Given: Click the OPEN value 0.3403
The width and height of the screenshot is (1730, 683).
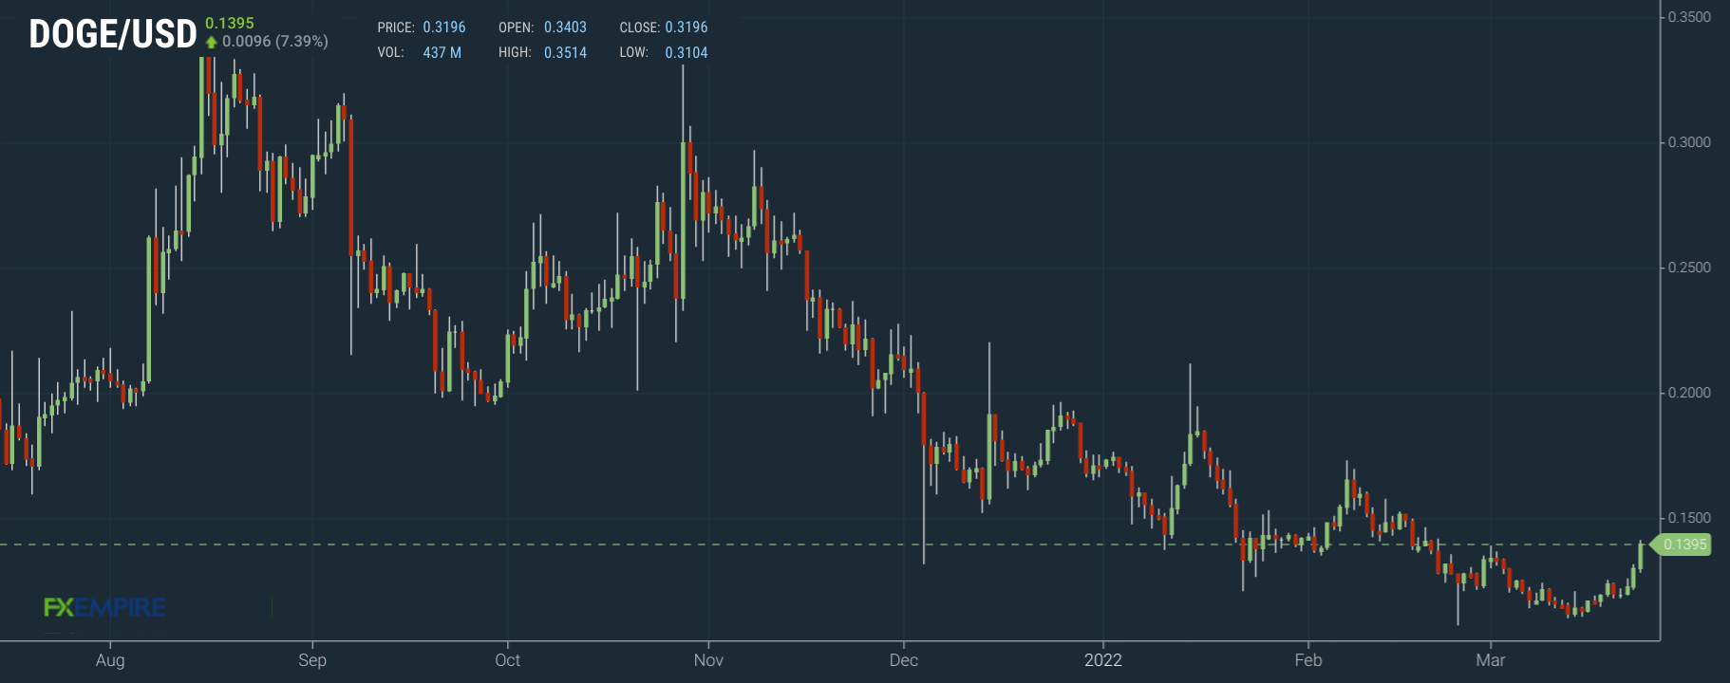Looking at the screenshot, I should tap(565, 28).
